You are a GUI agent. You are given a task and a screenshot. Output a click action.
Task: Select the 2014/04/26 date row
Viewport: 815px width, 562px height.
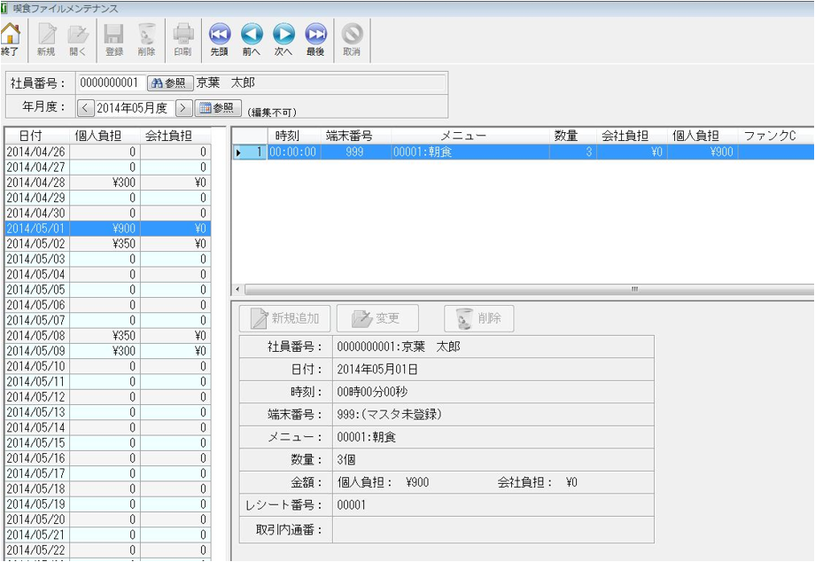pos(107,152)
